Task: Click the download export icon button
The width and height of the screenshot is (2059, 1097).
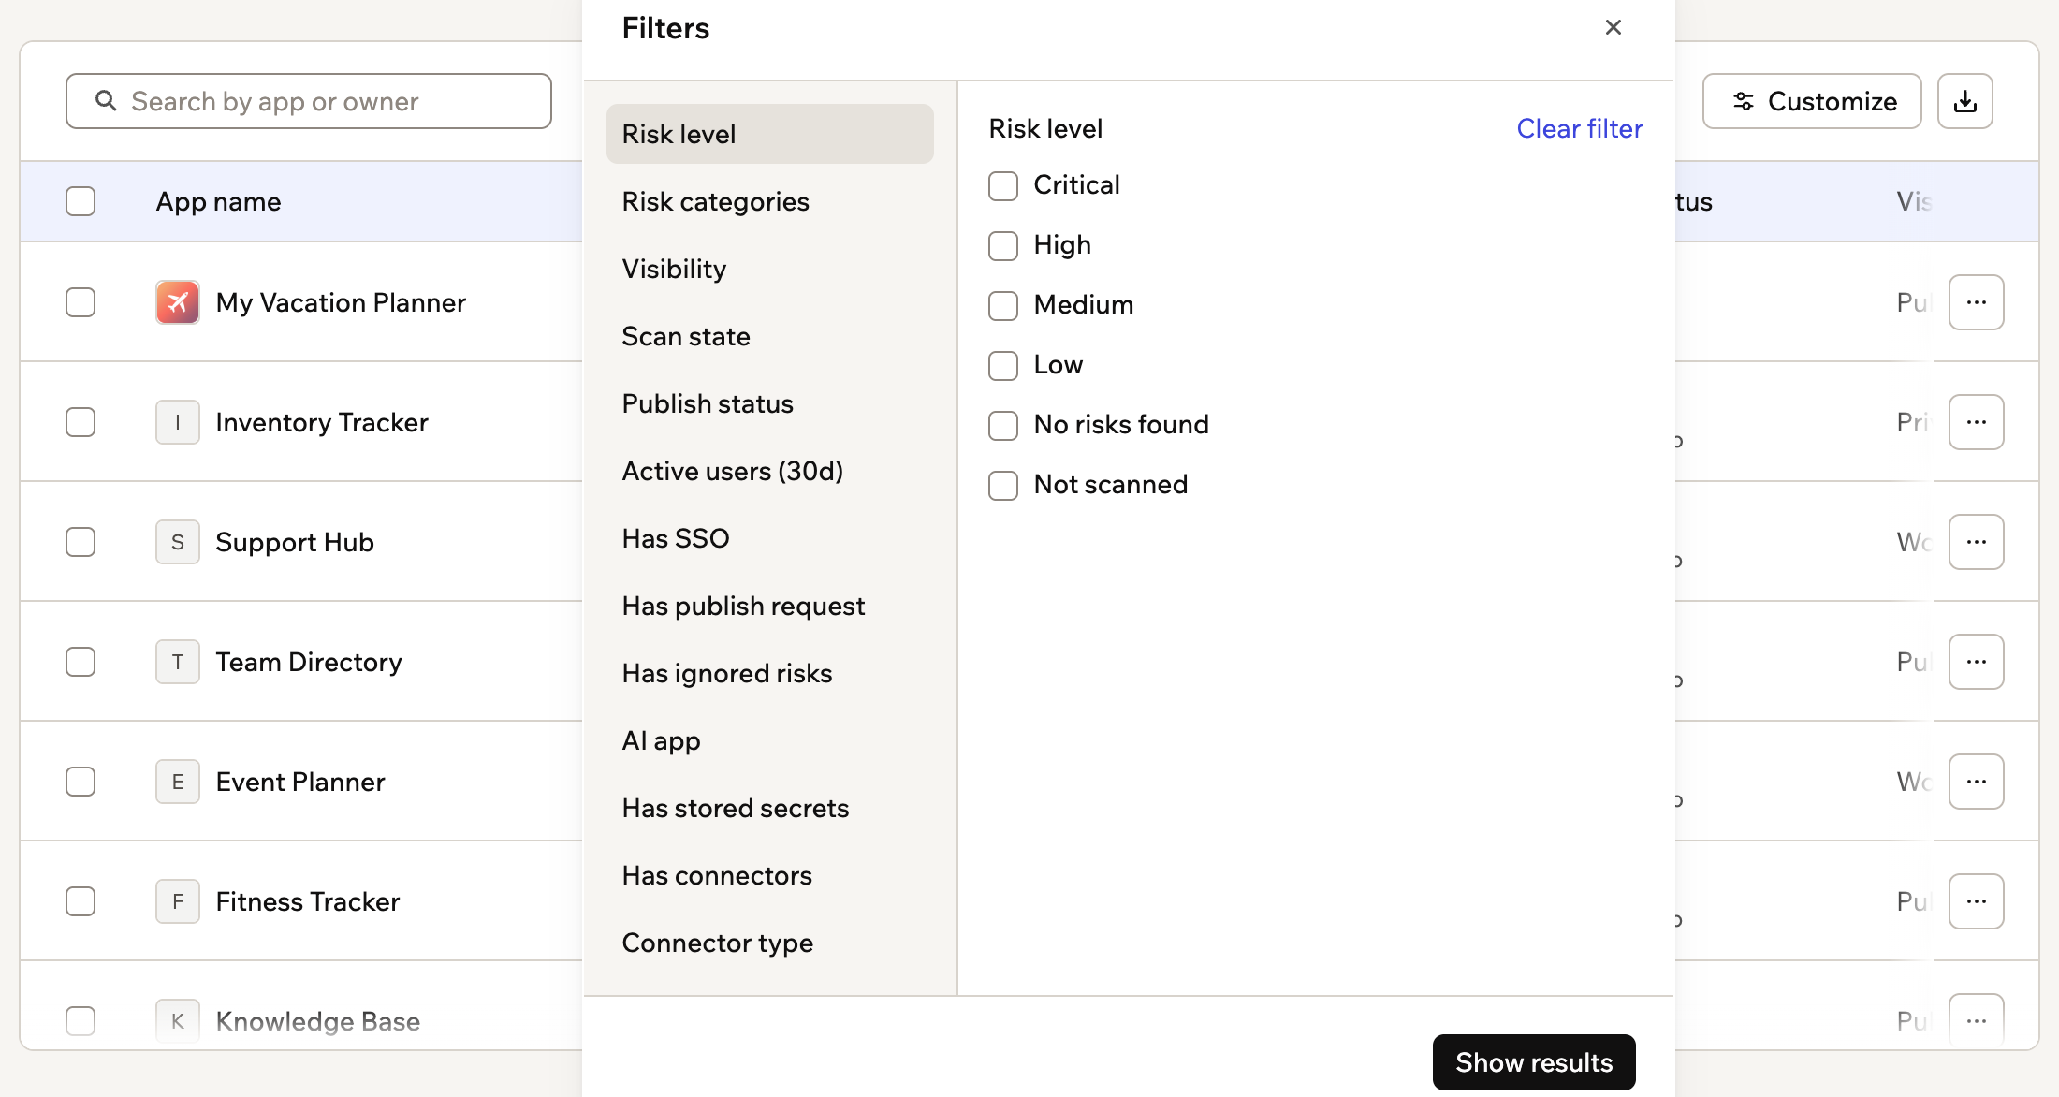Action: pos(1965,101)
